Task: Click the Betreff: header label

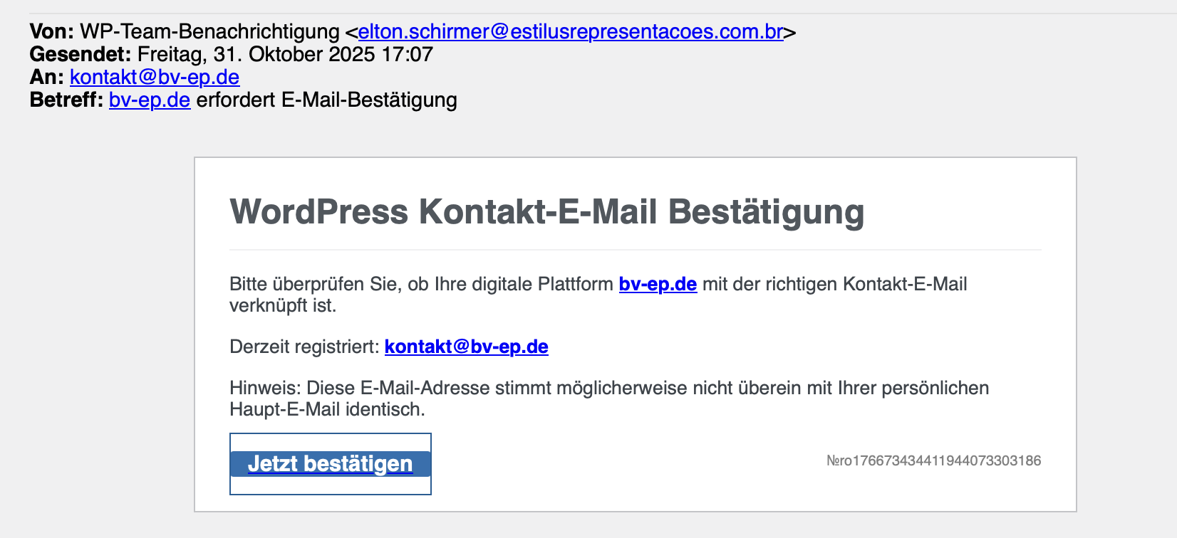Action: click(67, 100)
